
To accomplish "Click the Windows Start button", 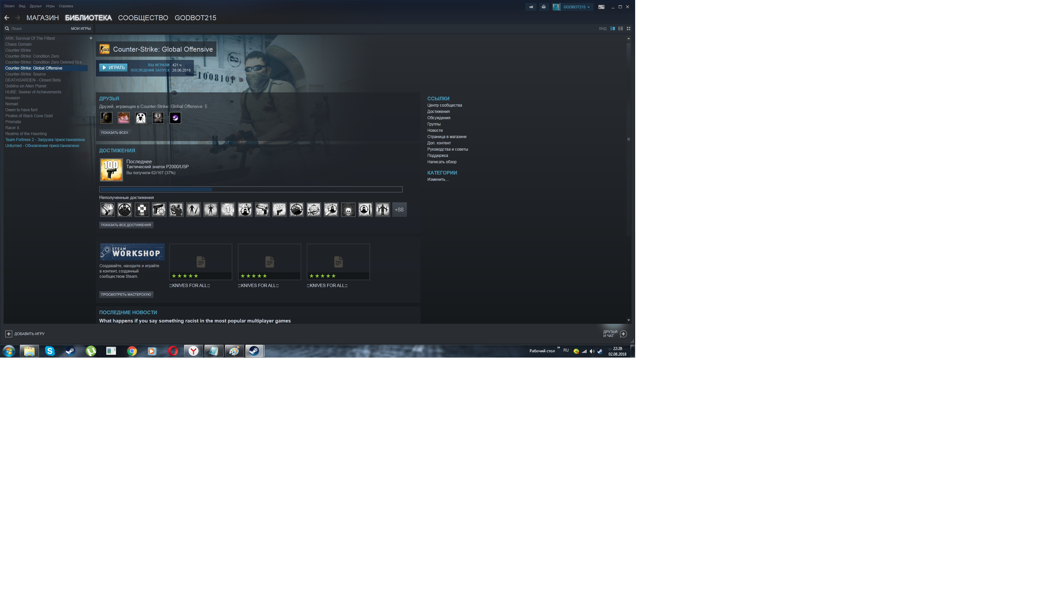I will tap(9, 351).
